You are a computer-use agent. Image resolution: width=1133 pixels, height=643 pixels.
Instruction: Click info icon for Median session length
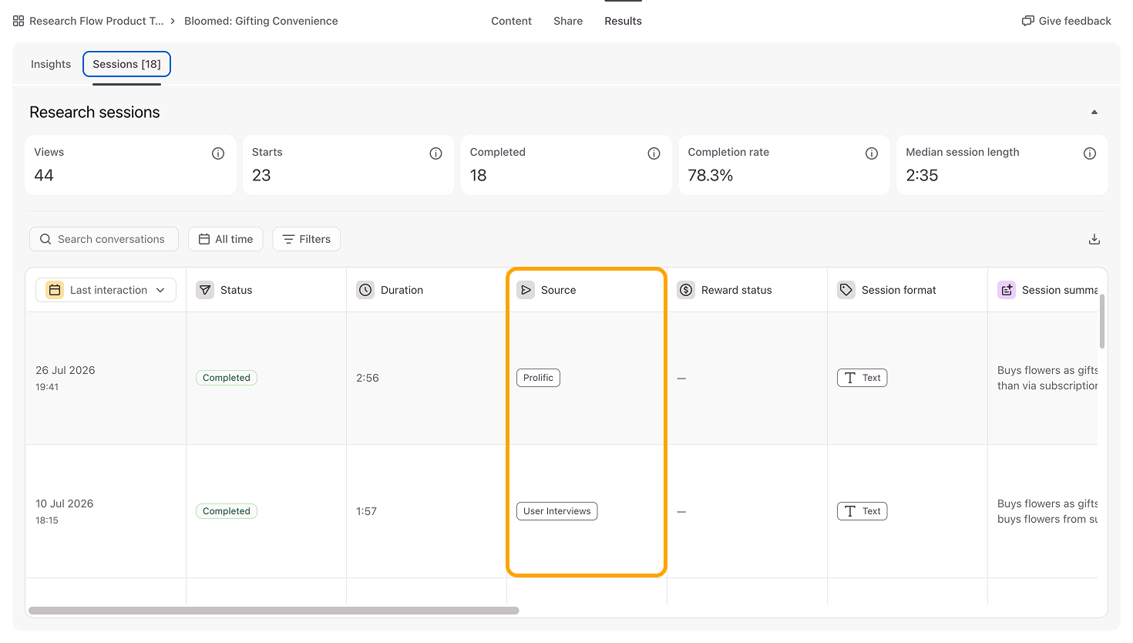1090,153
